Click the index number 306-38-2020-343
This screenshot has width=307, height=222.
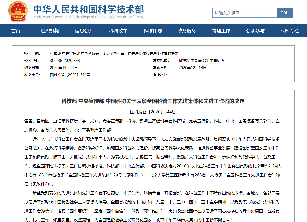click(65, 61)
